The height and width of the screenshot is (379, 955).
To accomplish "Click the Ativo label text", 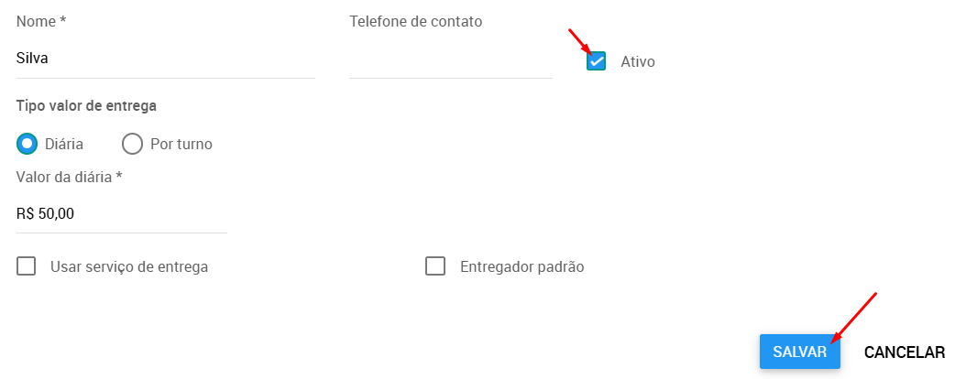I will click(638, 61).
